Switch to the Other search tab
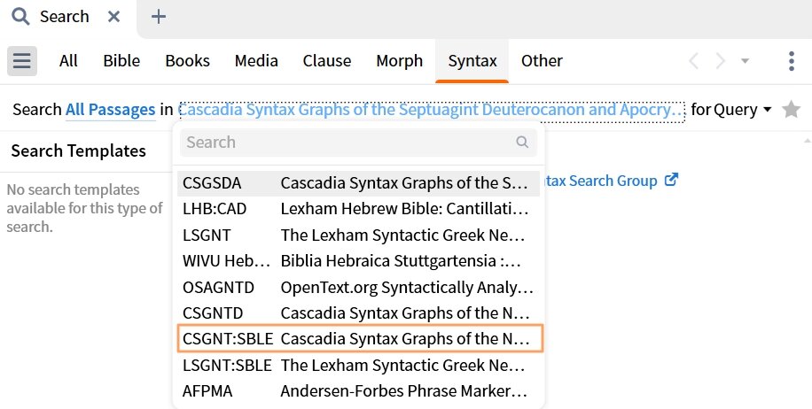Viewport: 812px width, 409px height. click(542, 61)
